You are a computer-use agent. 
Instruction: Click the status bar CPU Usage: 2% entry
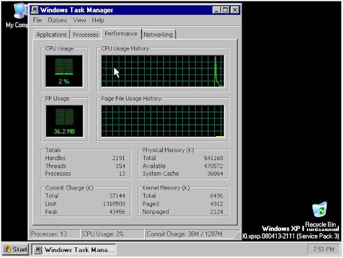click(113, 234)
